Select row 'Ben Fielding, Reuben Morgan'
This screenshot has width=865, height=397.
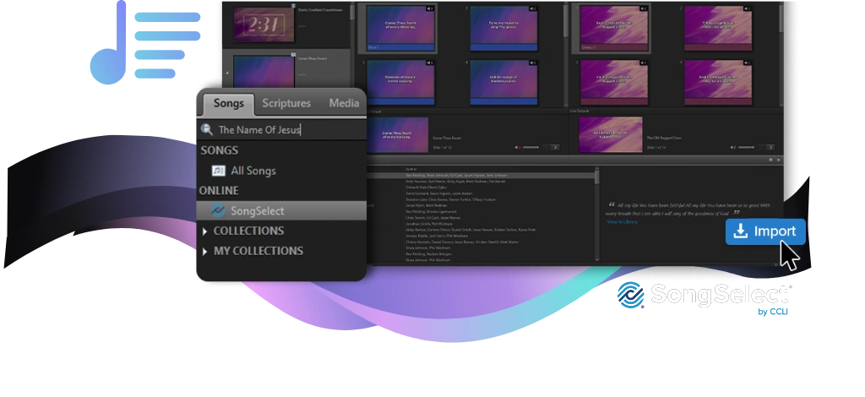(482, 253)
